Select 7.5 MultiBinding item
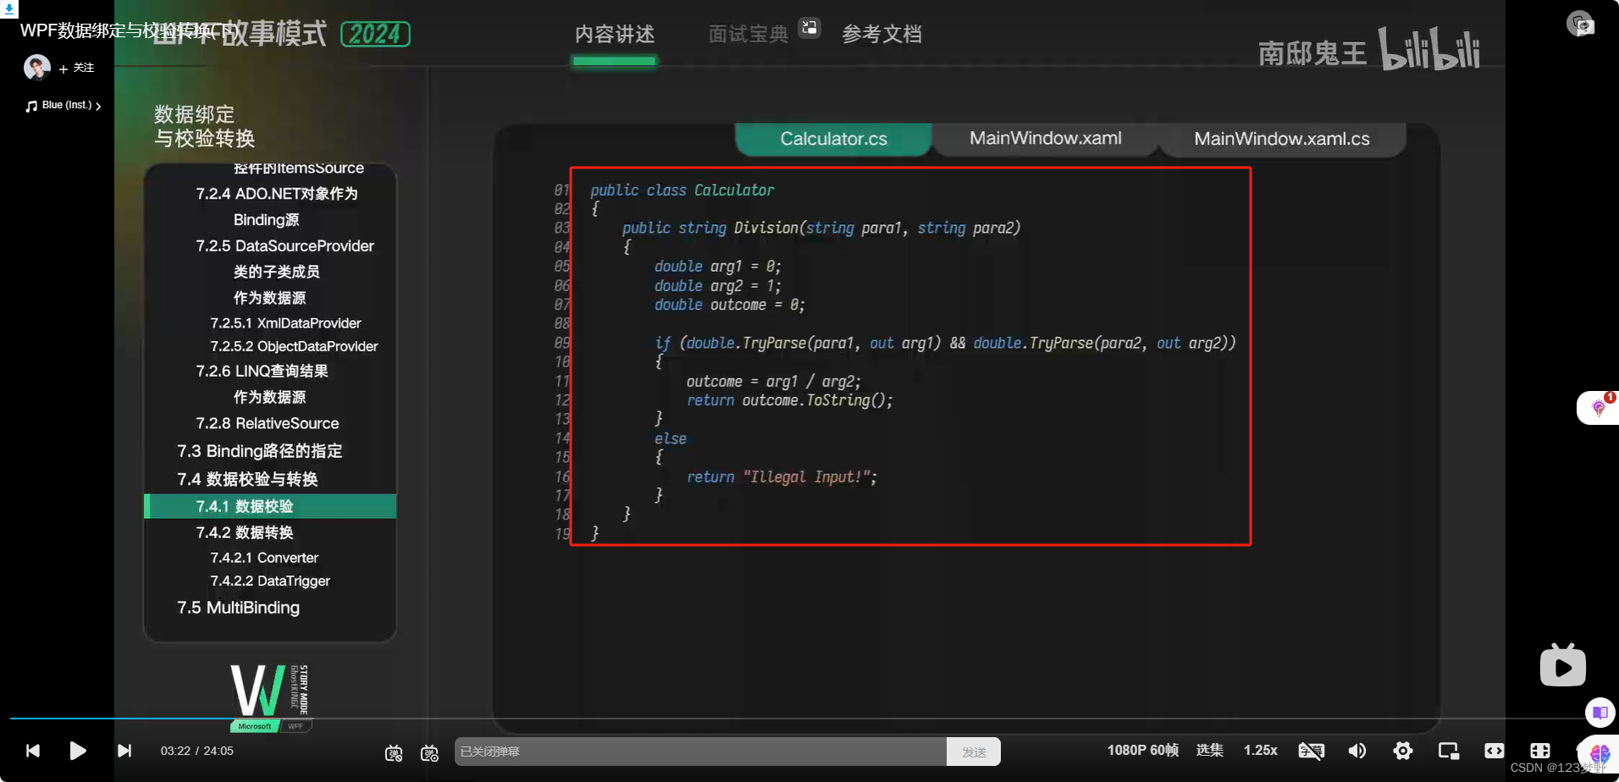The height and width of the screenshot is (782, 1619). (238, 608)
